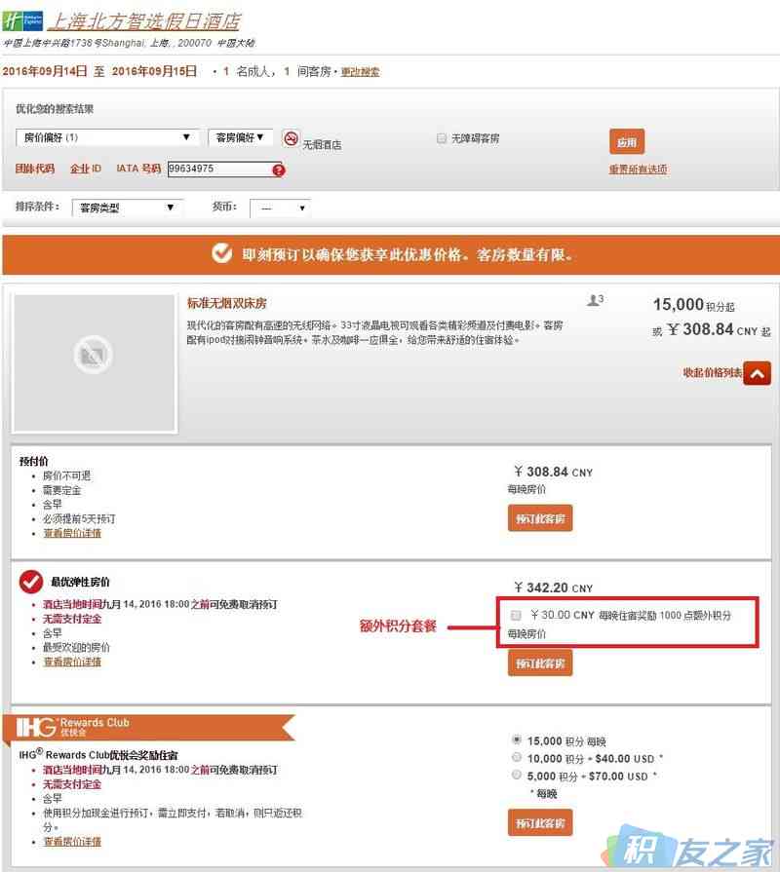Click the 最受欢迎的房价 bullet text
The width and height of the screenshot is (780, 872).
(77, 647)
